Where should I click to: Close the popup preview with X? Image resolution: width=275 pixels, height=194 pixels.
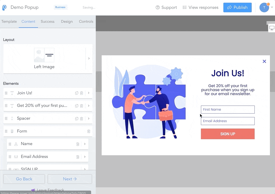point(264,61)
